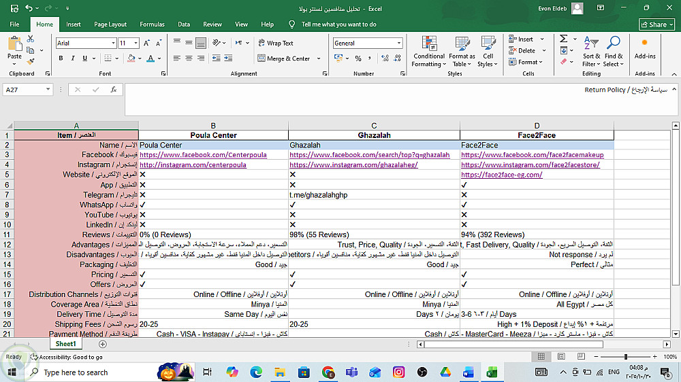681x382 pixels.
Task: Open Conditional Formatting menu
Action: pyautogui.click(x=428, y=52)
